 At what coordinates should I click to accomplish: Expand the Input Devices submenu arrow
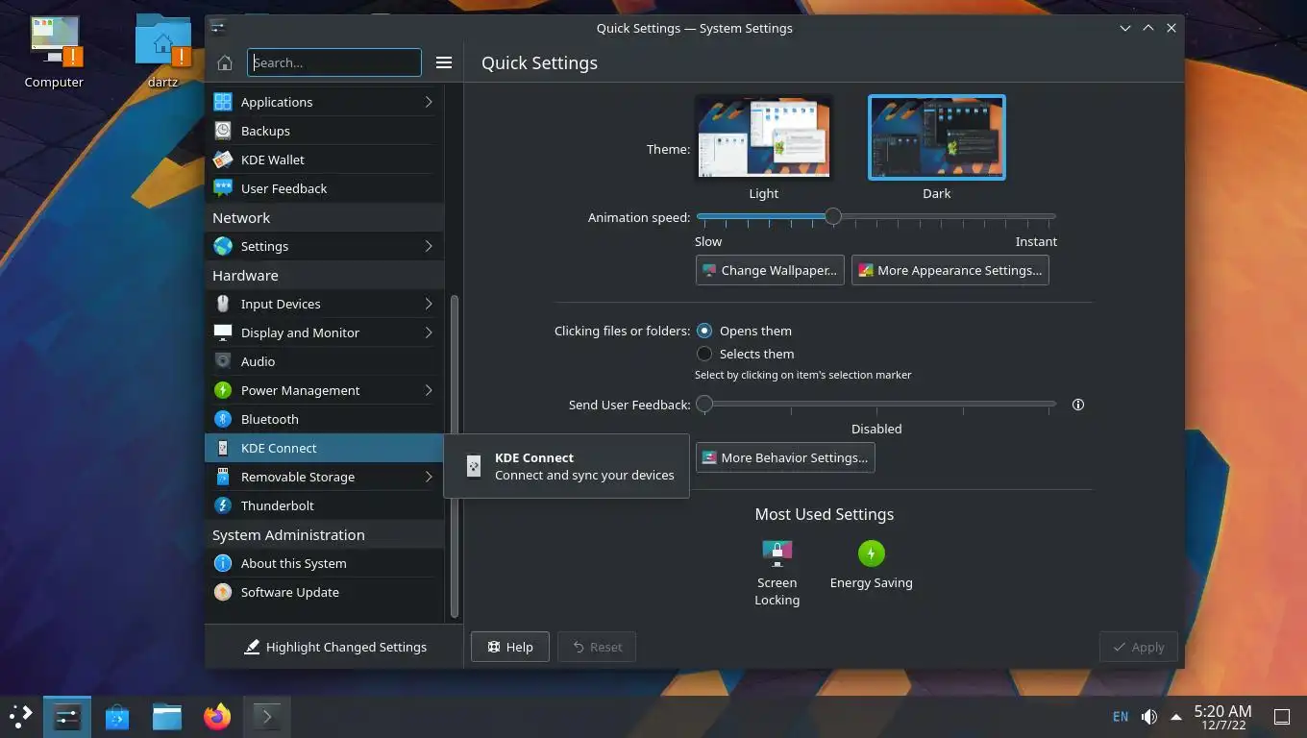(429, 304)
